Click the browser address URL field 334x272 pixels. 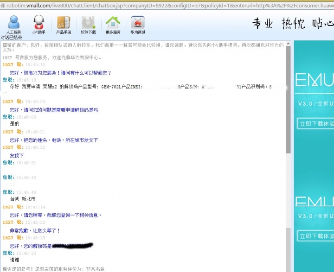click(x=170, y=6)
